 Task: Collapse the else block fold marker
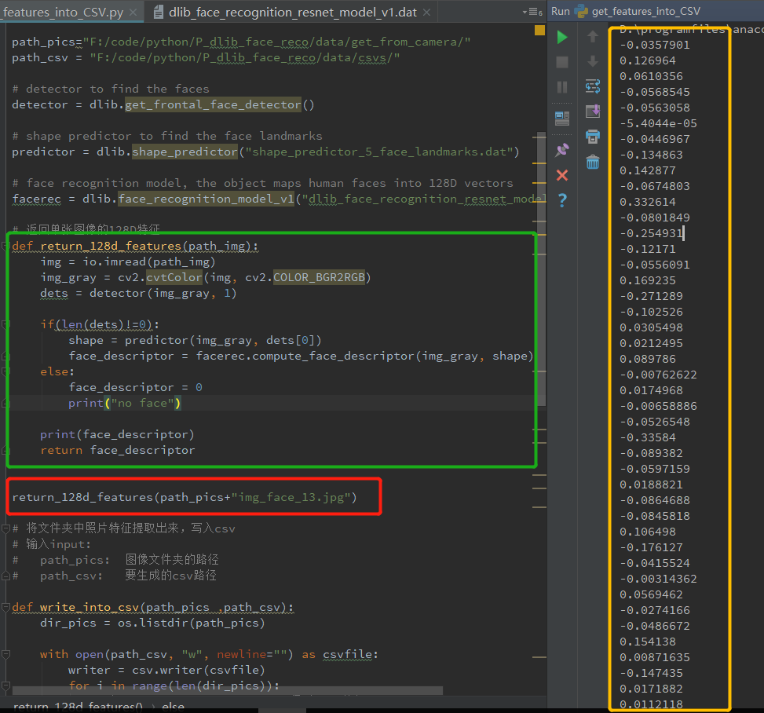[x=5, y=372]
